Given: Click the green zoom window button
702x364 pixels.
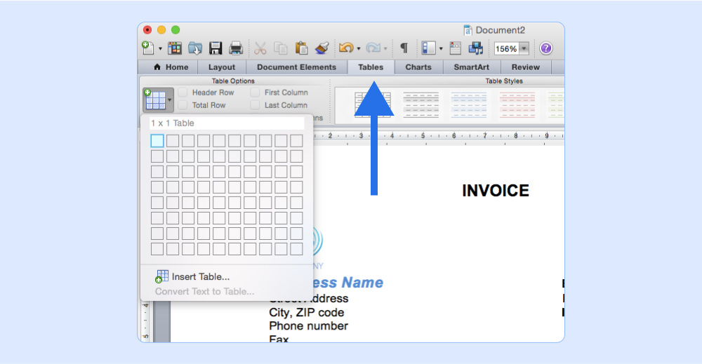Looking at the screenshot, I should pyautogui.click(x=175, y=30).
